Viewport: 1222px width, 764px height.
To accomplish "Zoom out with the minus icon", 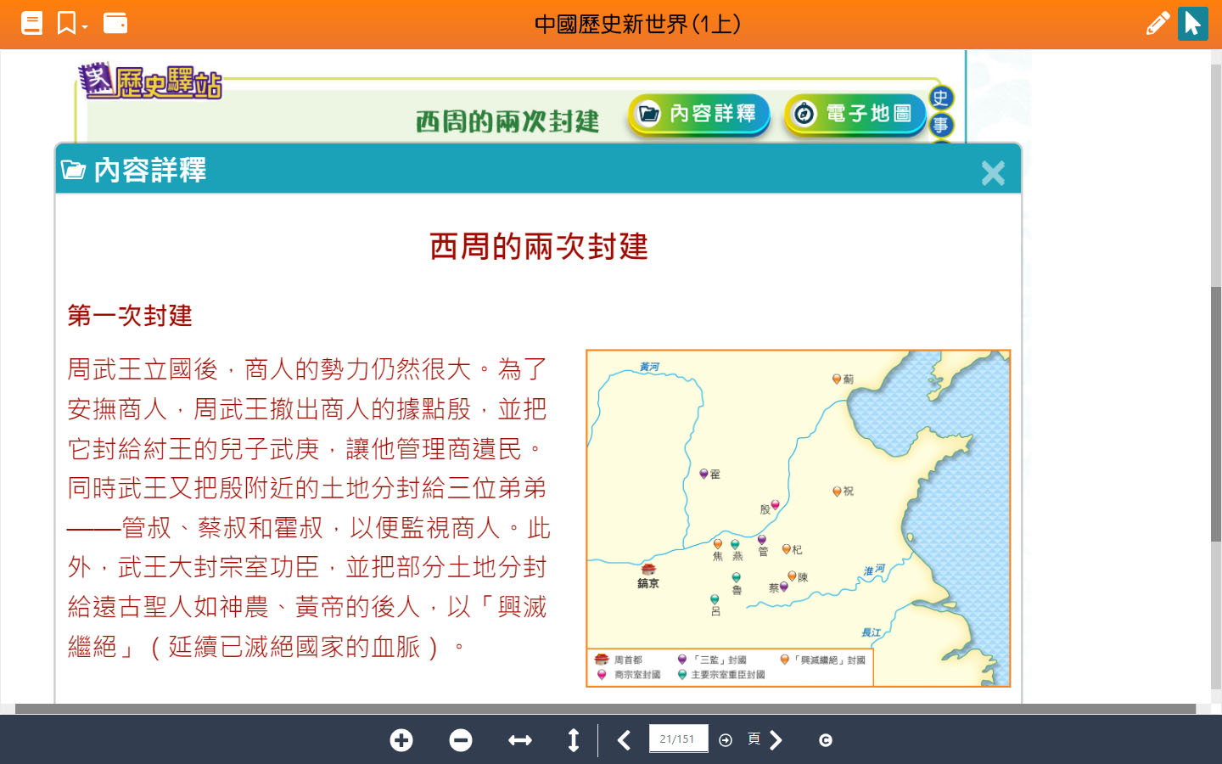I will coord(461,740).
